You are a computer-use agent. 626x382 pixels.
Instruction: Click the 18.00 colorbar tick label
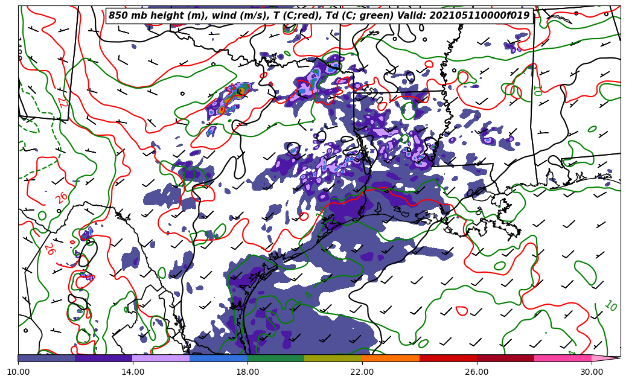click(x=248, y=372)
